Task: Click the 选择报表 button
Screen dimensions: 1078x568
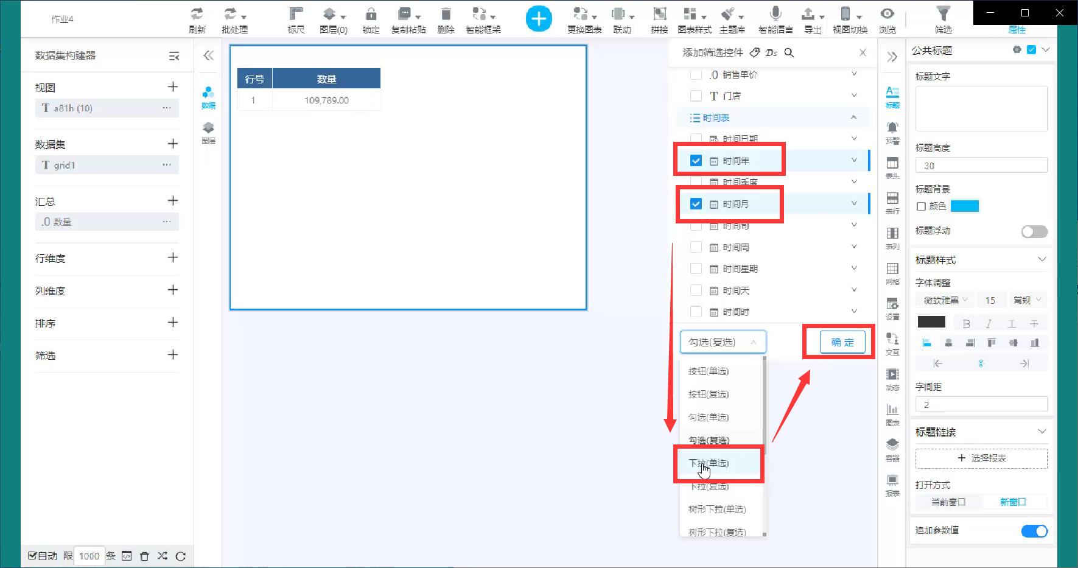Action: [x=981, y=458]
